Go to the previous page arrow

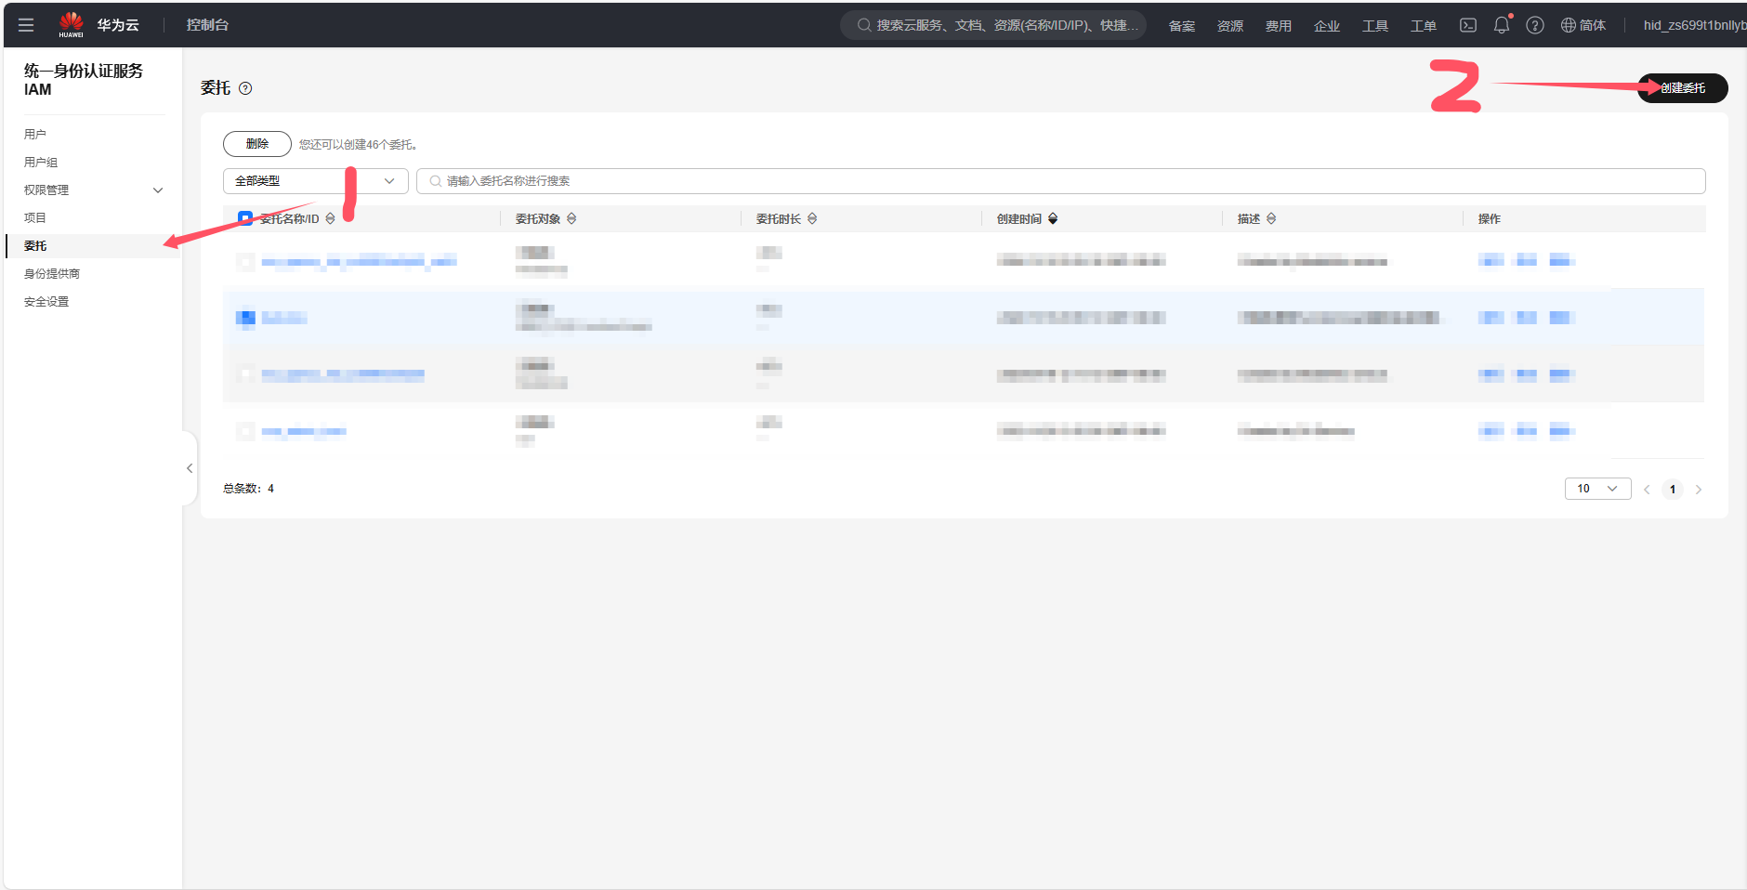1647,490
